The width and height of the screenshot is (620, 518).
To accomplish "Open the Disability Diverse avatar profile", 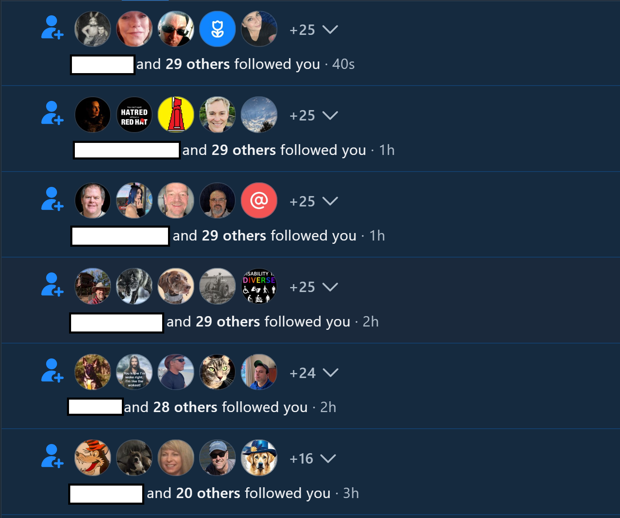I will pos(259,286).
